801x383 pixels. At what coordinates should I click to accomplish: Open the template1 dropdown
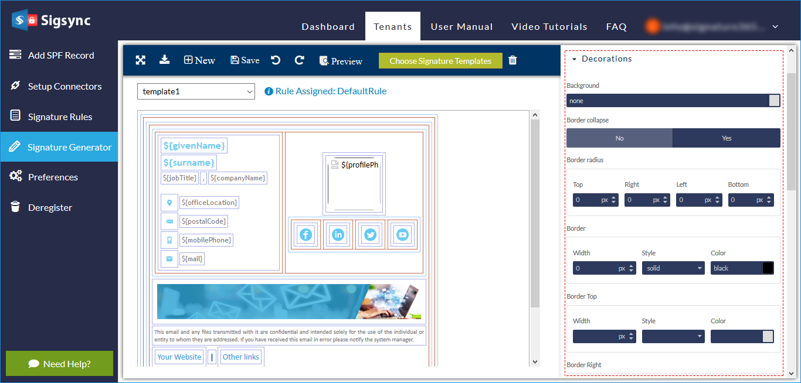click(x=196, y=91)
